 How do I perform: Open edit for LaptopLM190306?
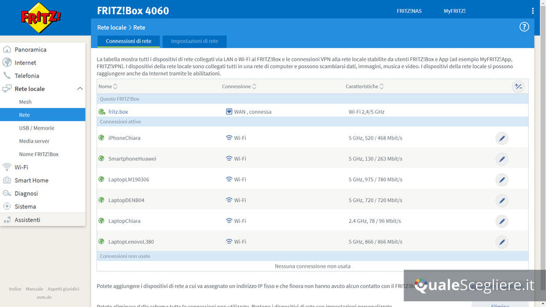click(x=502, y=180)
